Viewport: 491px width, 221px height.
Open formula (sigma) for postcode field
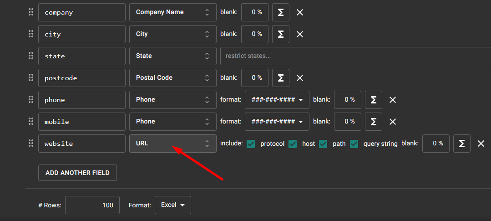click(x=281, y=78)
